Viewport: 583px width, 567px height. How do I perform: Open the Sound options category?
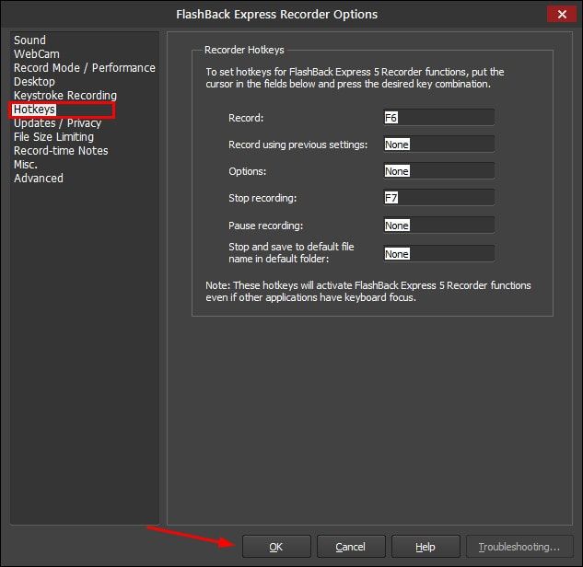click(29, 40)
